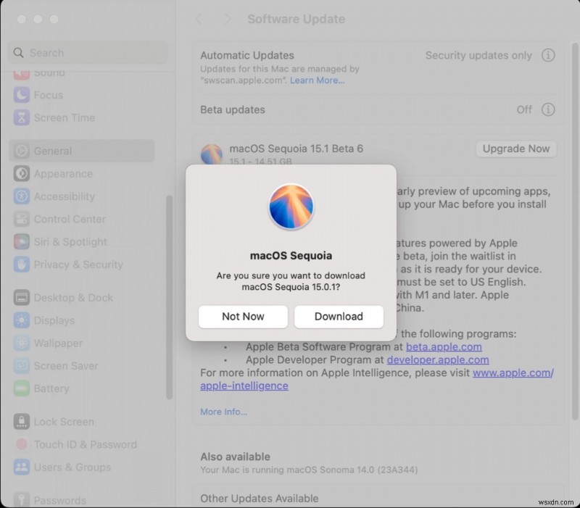
Task: Confirm the Download button in the dialog
Action: (339, 317)
